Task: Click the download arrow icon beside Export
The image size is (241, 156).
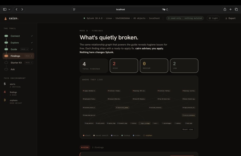Action: click(x=226, y=18)
